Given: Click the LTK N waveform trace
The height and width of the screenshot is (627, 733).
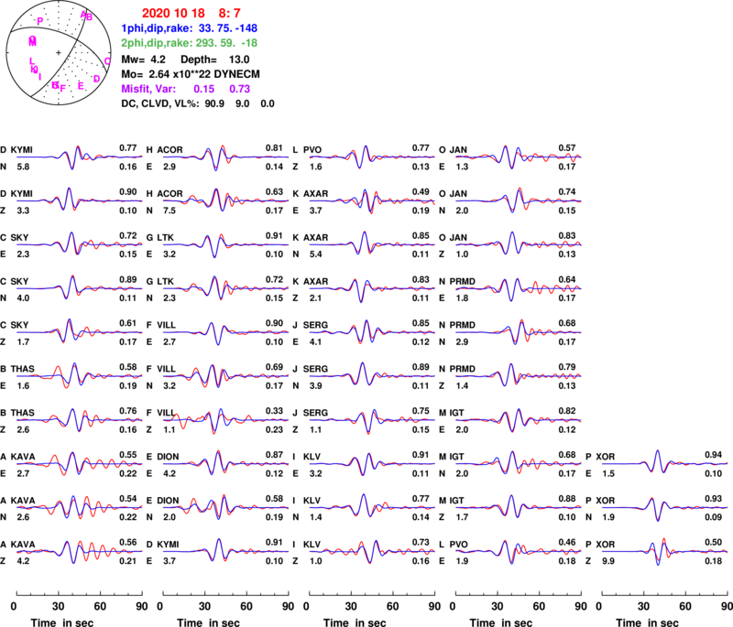Looking at the screenshot, I should click(225, 288).
